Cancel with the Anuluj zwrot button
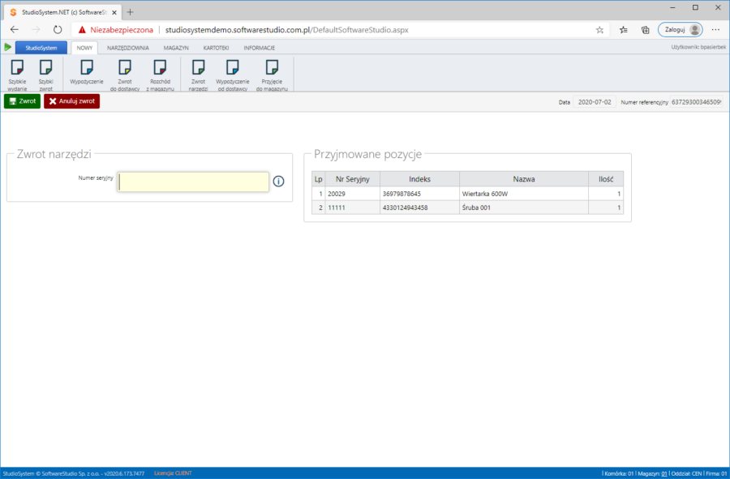The width and height of the screenshot is (730, 479). point(71,101)
